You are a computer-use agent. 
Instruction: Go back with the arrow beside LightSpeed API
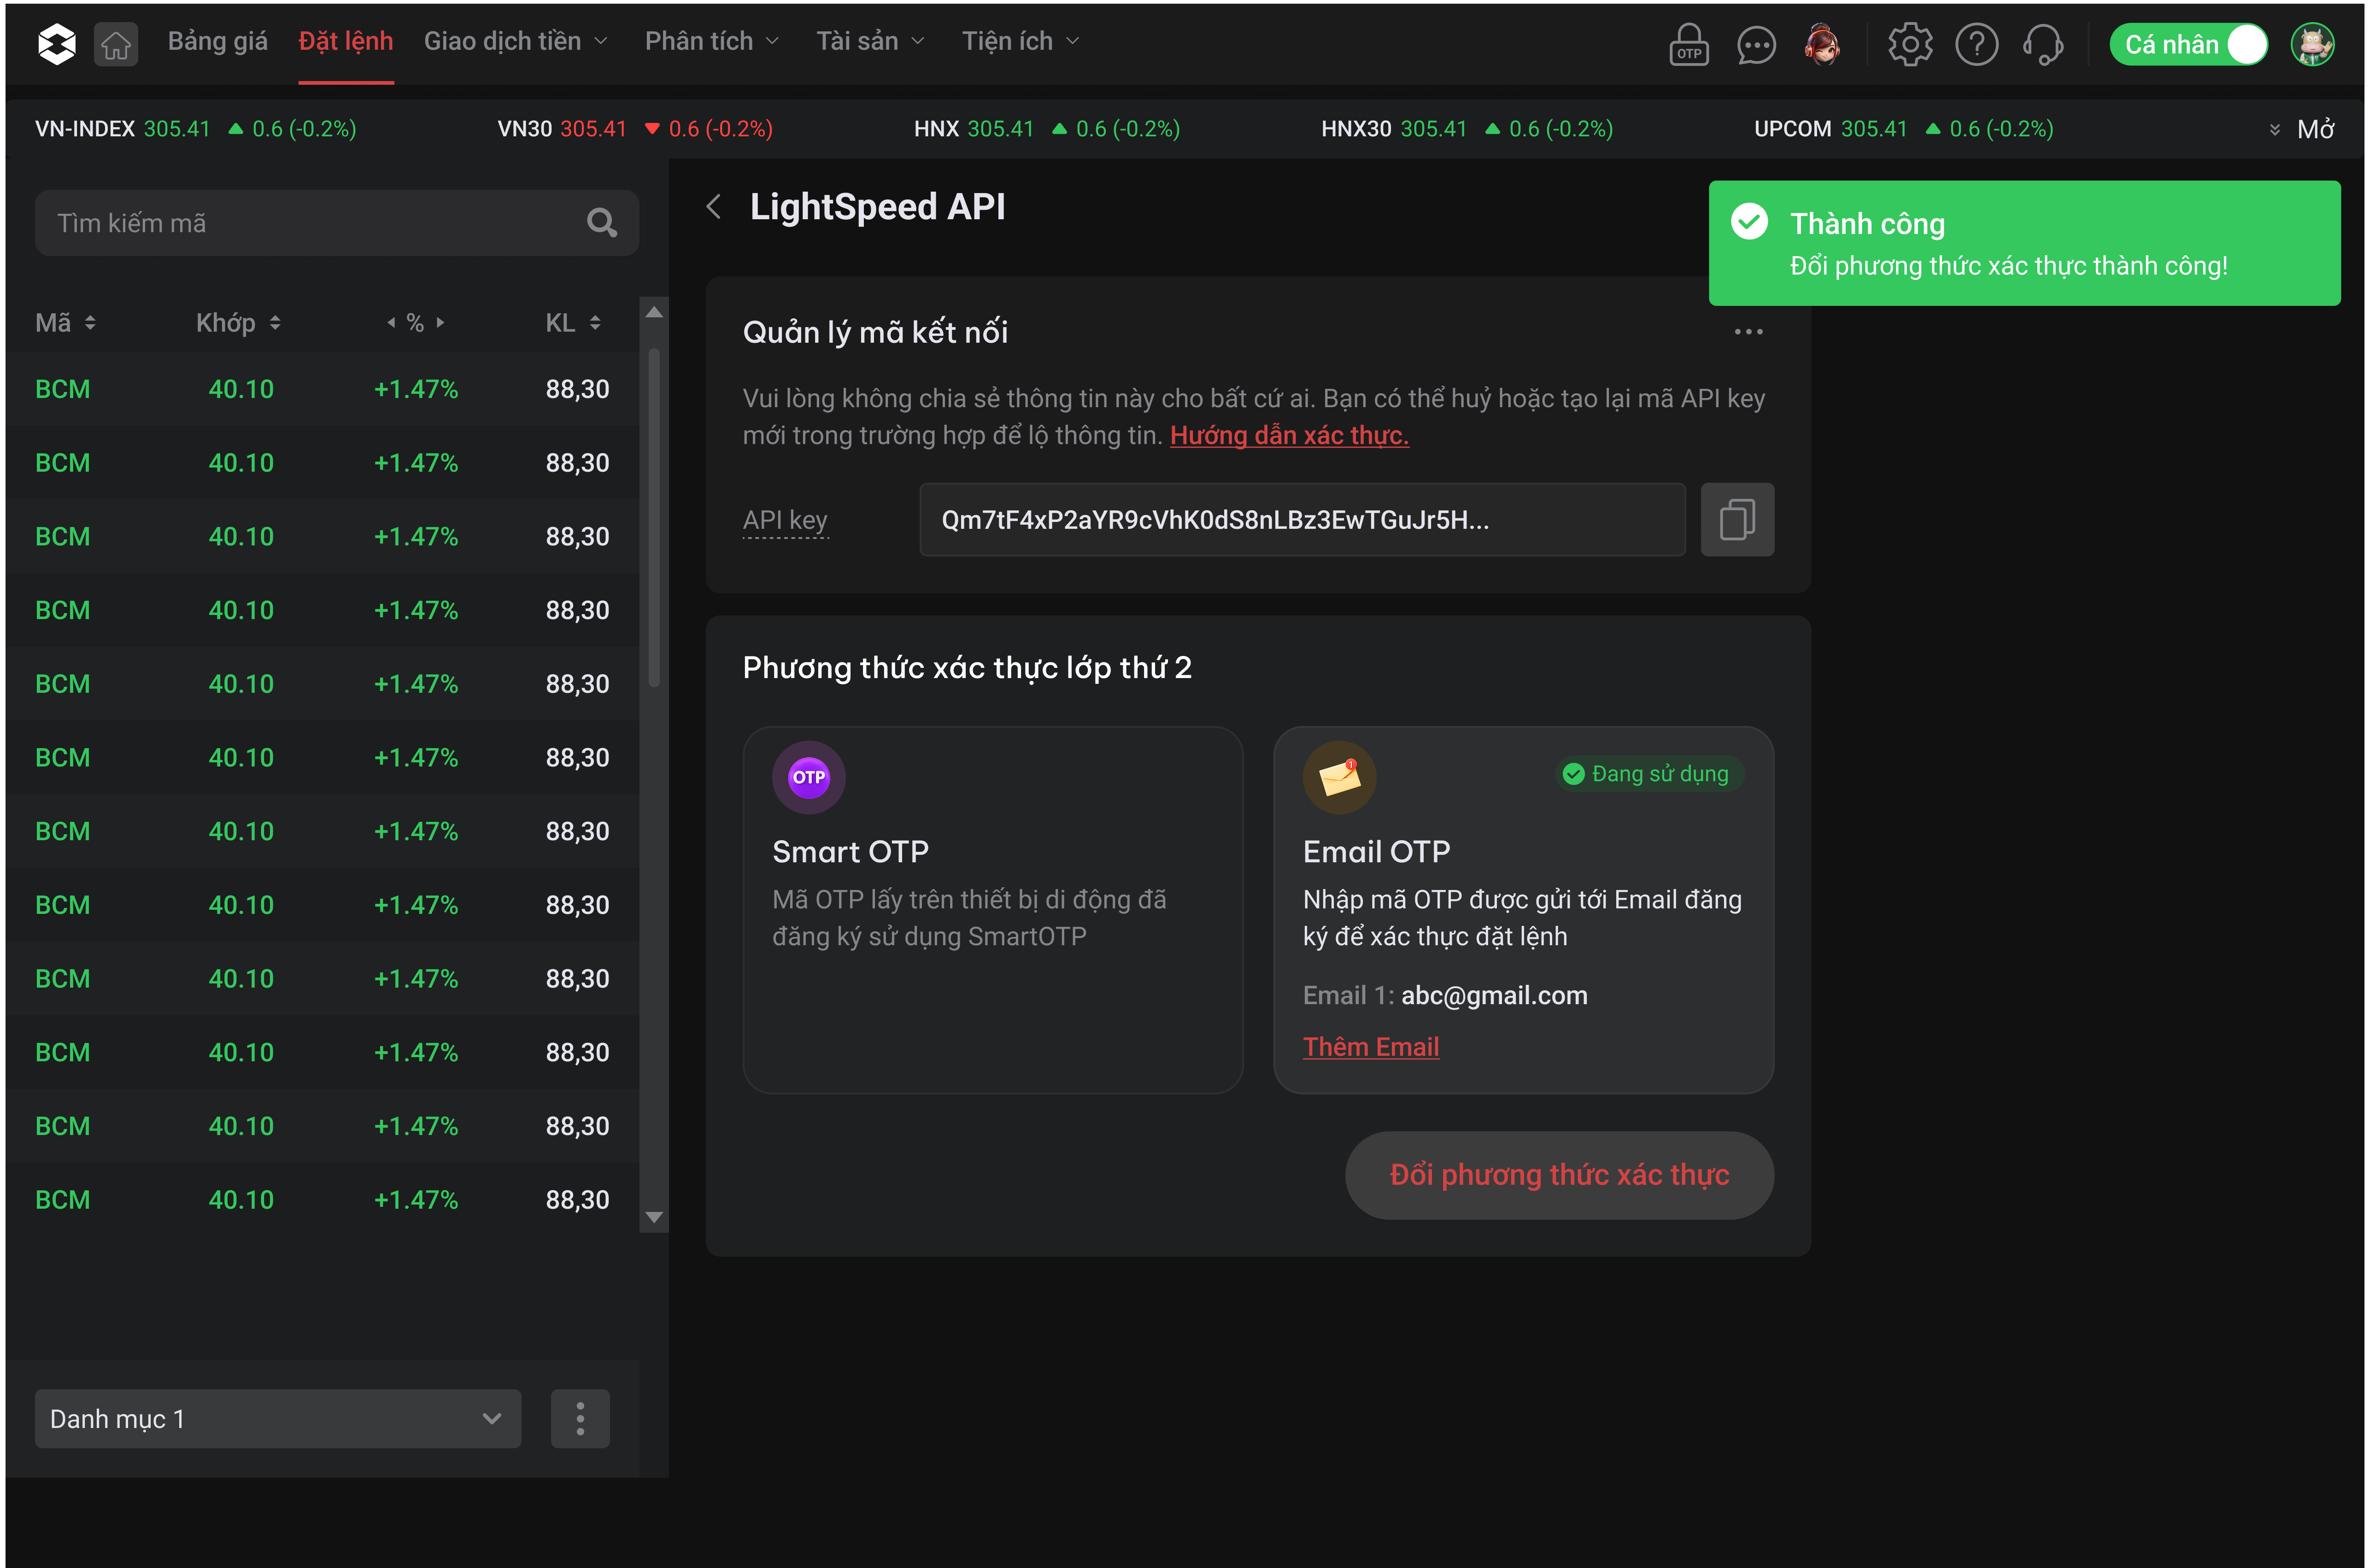(x=713, y=207)
